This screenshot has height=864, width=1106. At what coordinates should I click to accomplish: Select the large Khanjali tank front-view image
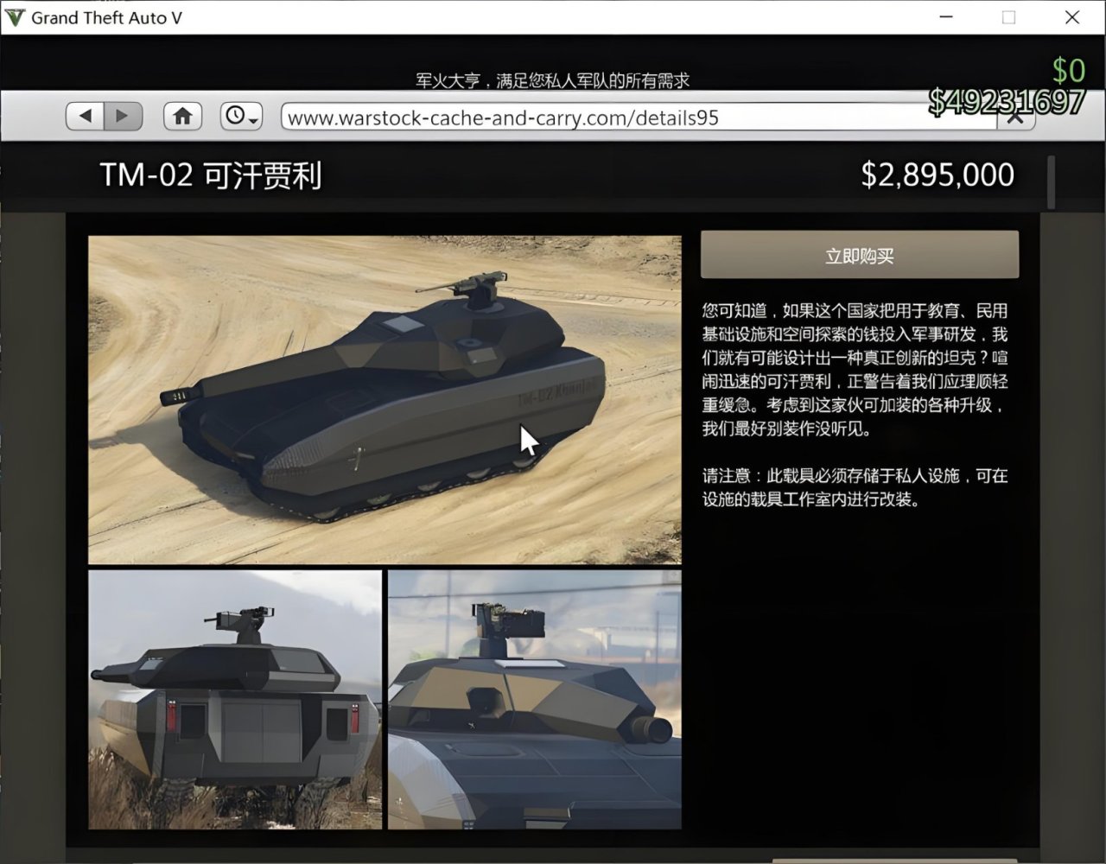[x=385, y=400]
